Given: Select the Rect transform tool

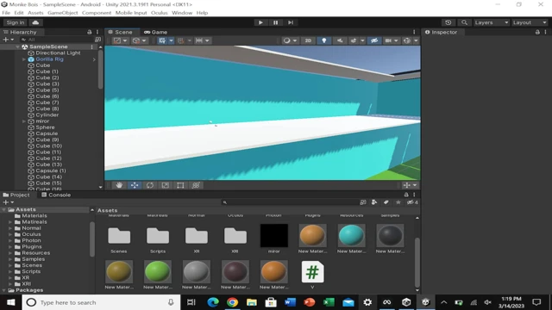Looking at the screenshot, I should [180, 185].
